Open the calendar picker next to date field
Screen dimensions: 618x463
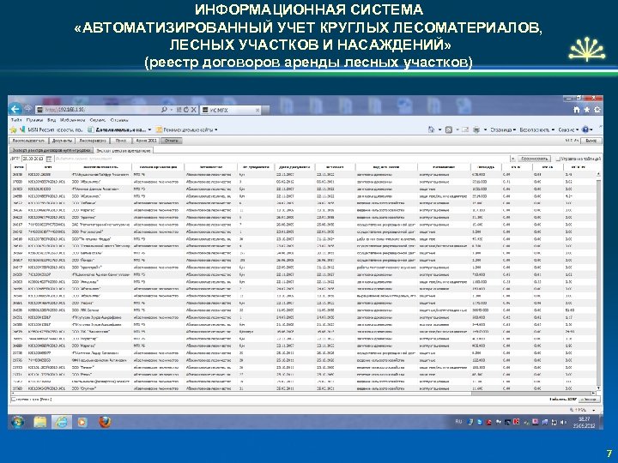[49, 159]
